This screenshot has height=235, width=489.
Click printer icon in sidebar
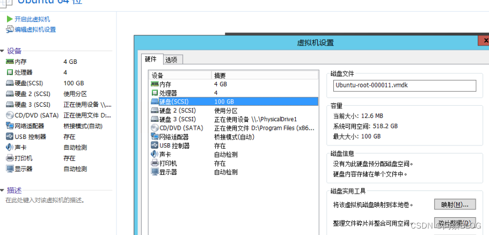pyautogui.click(x=10, y=158)
